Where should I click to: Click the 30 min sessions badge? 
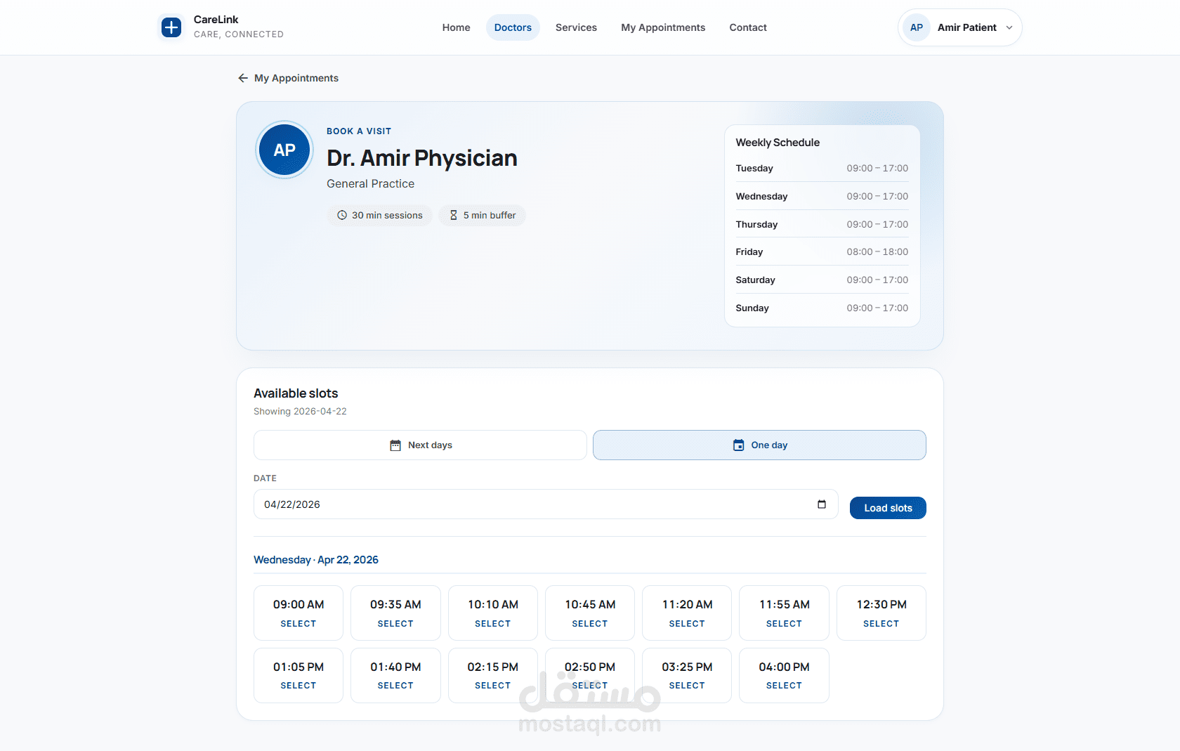[x=380, y=215]
